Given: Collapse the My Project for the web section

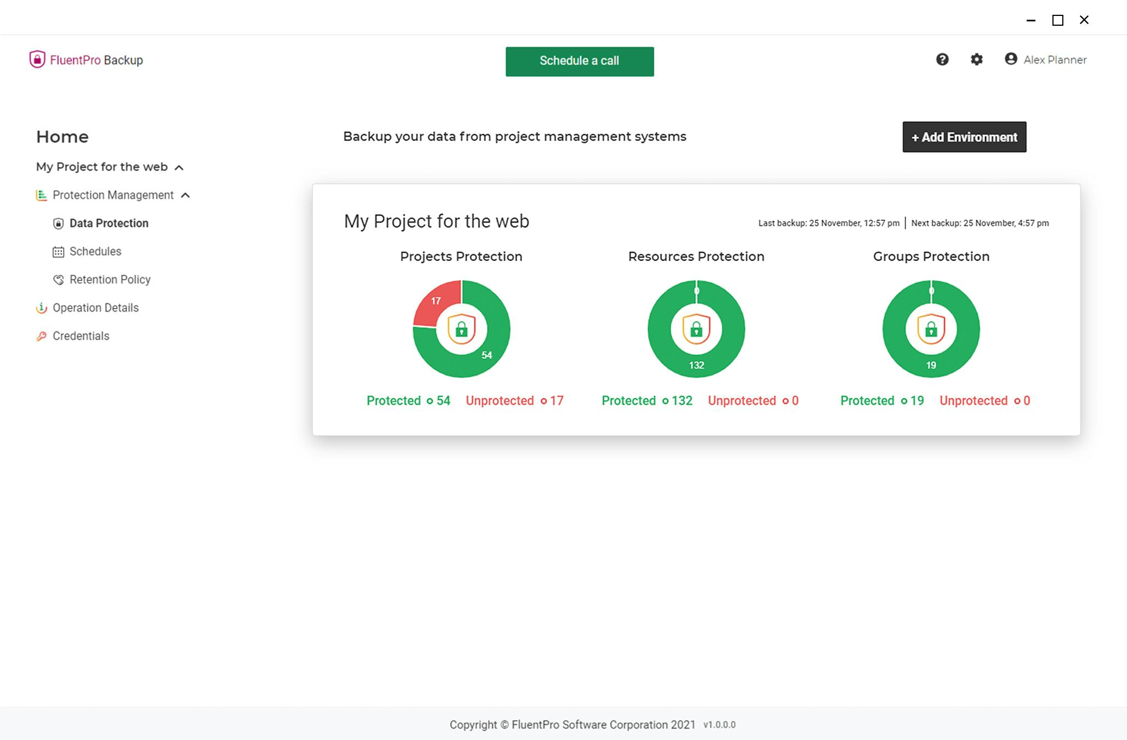Looking at the screenshot, I should coord(179,167).
